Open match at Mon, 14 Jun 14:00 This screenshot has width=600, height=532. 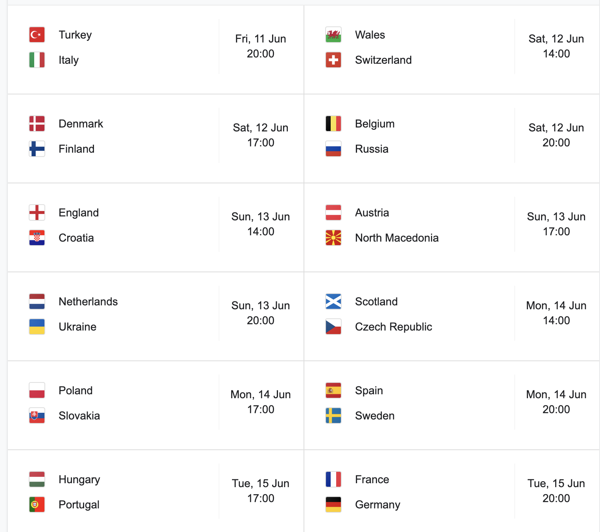click(452, 316)
